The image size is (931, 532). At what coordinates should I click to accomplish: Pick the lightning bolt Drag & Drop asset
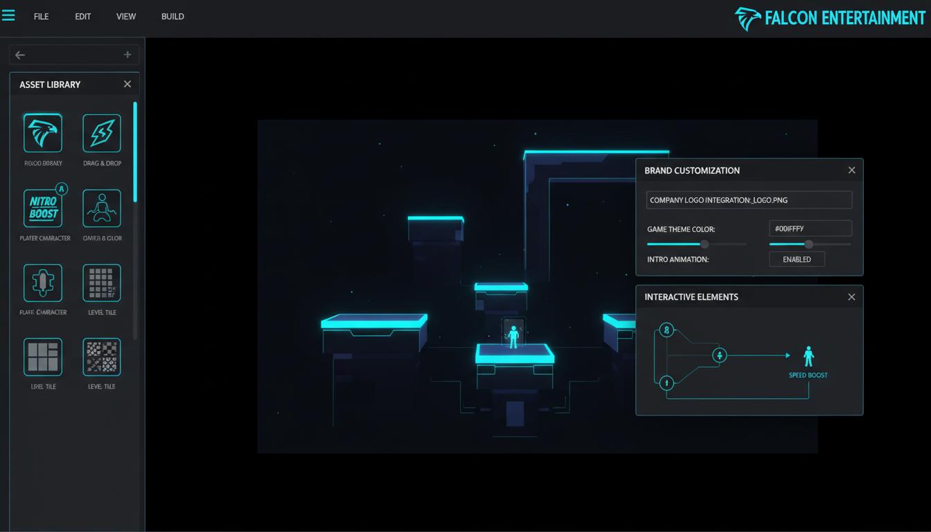pos(102,133)
